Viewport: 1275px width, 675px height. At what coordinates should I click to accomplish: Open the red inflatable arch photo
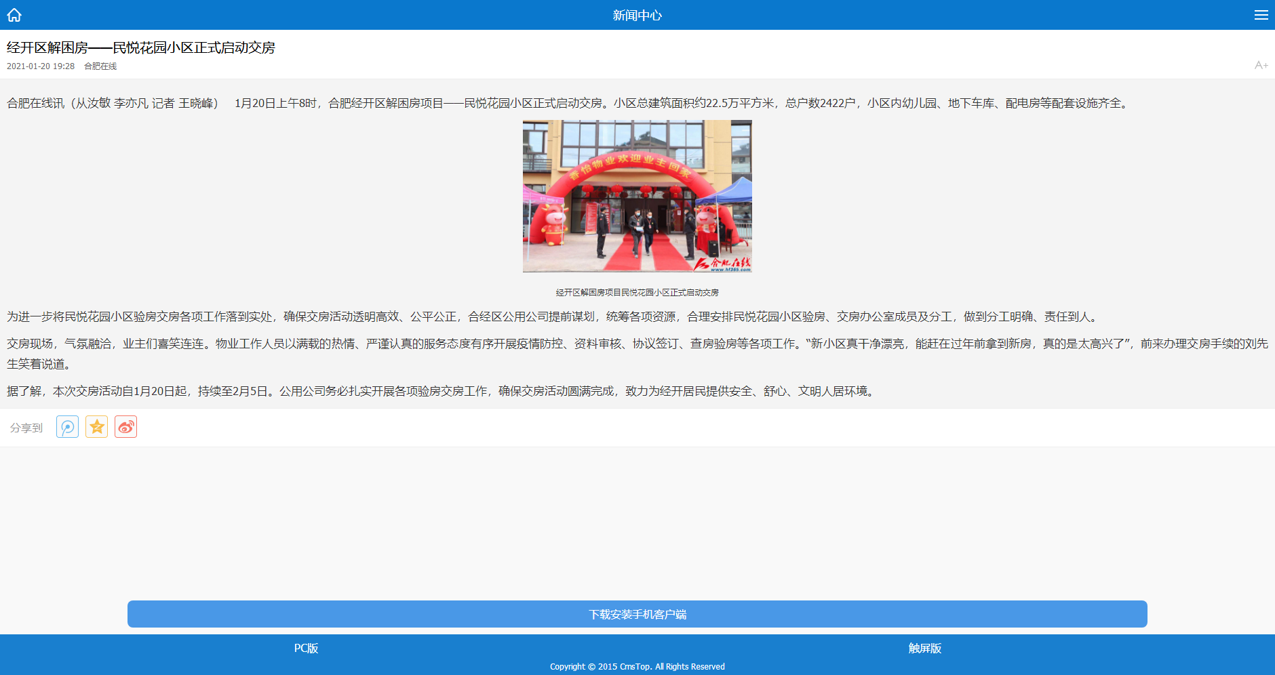(637, 197)
